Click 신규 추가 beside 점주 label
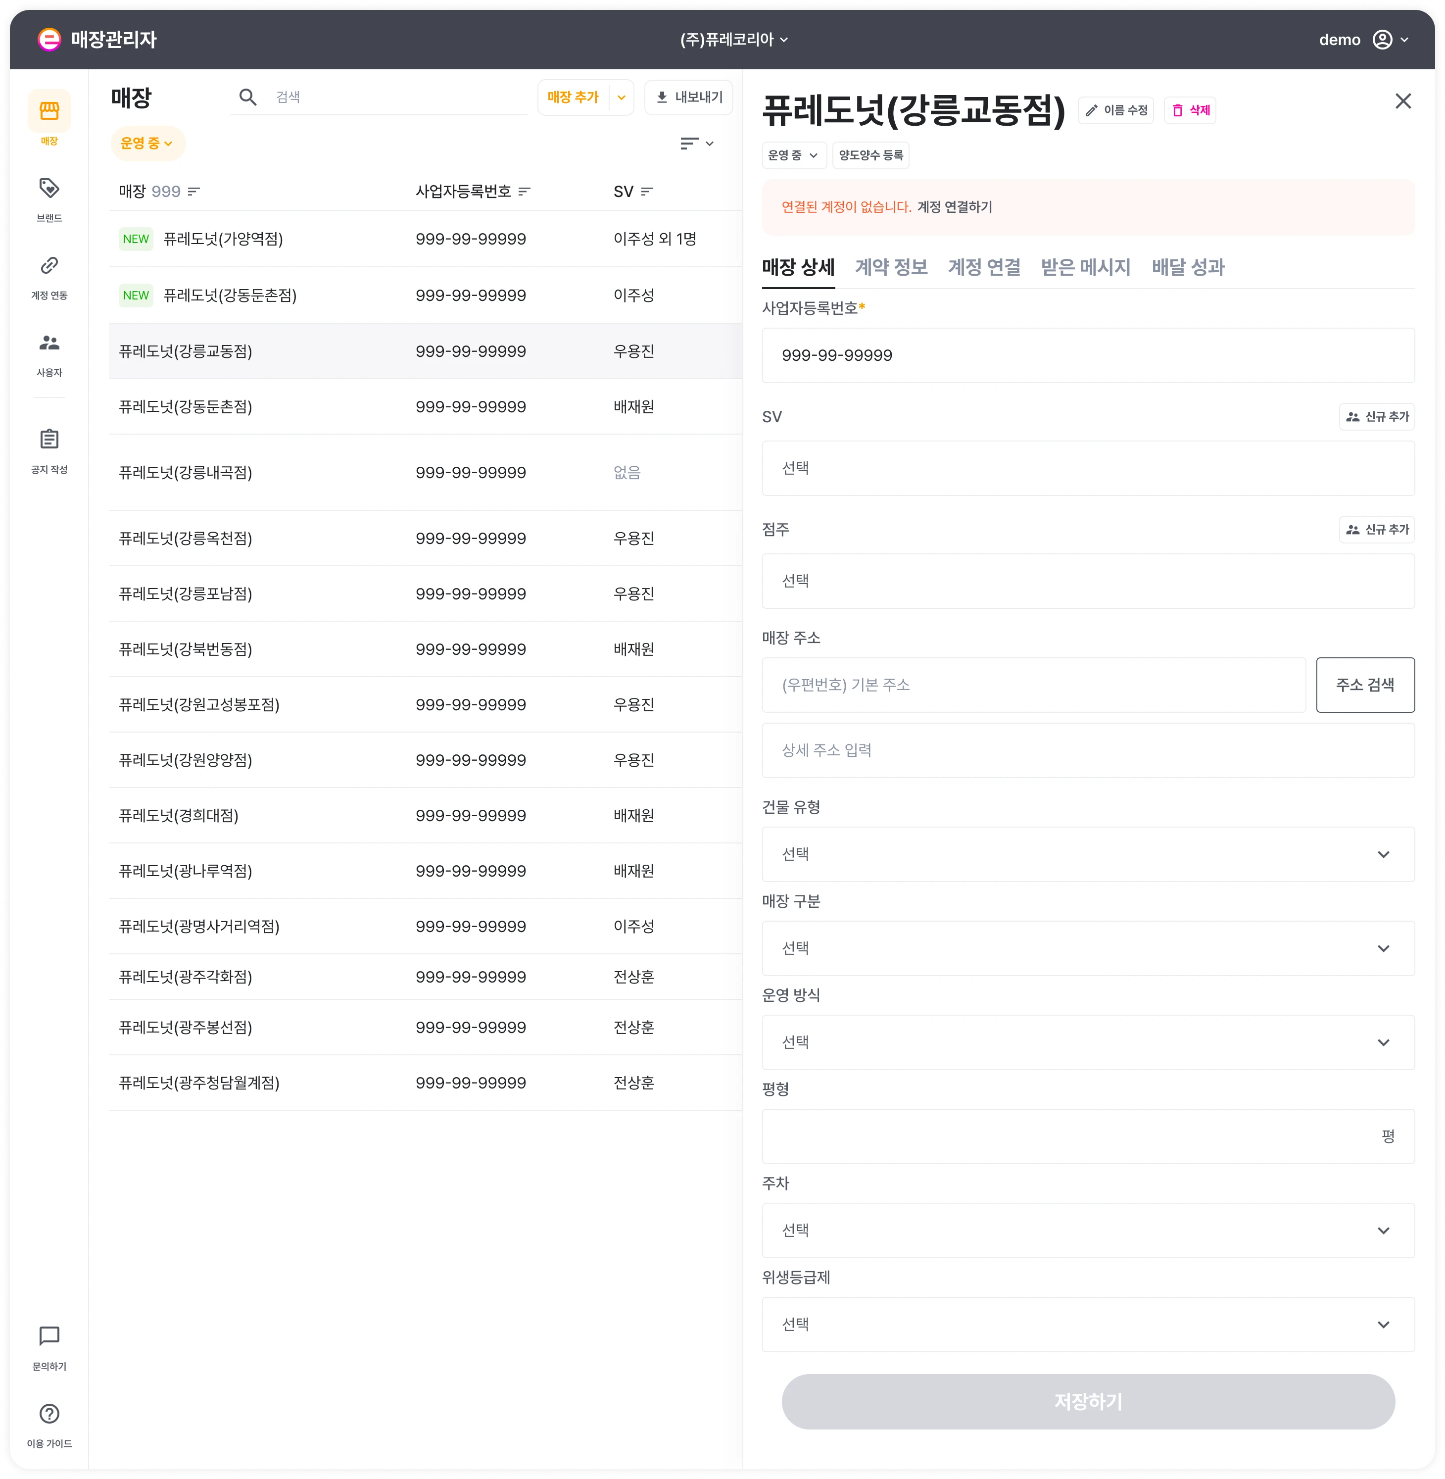The width and height of the screenshot is (1445, 1479). pyautogui.click(x=1377, y=529)
